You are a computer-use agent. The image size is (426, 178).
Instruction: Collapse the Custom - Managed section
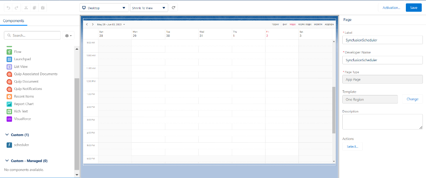[x=7, y=161]
